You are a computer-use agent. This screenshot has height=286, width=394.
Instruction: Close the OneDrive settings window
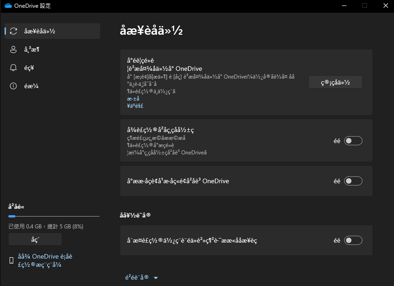pyautogui.click(x=384, y=5)
